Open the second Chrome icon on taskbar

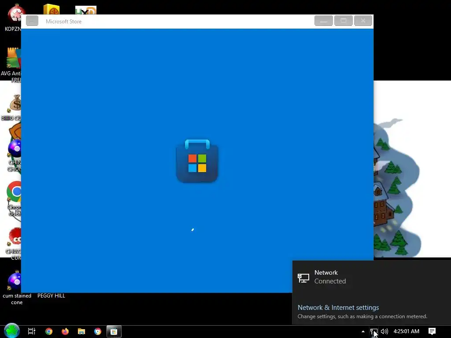98,331
